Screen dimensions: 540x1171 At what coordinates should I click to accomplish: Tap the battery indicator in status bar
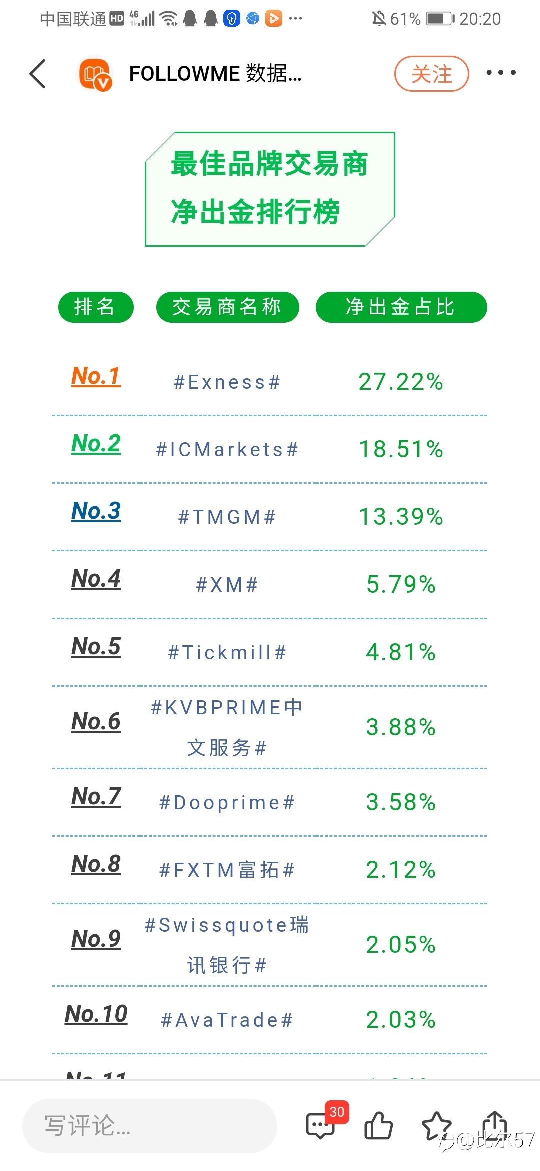440,19
